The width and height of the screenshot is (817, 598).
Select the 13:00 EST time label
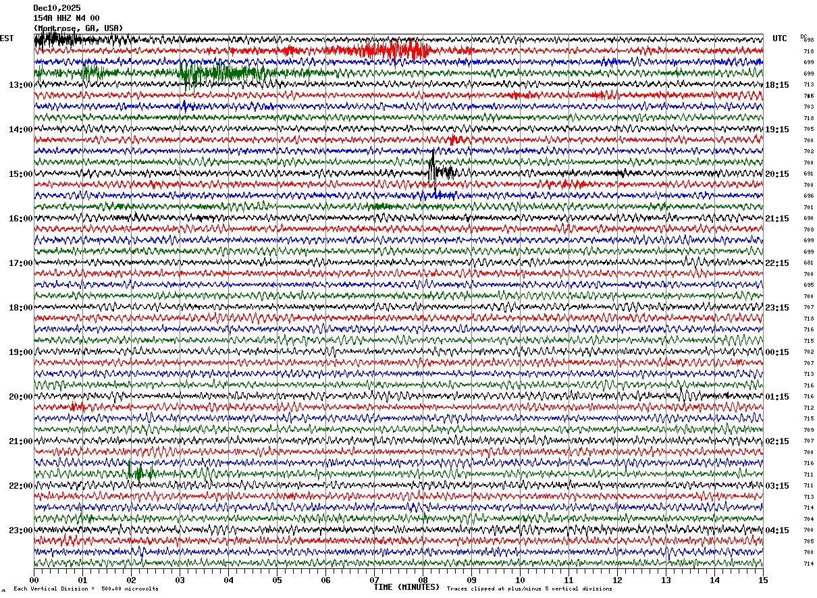[x=21, y=85]
